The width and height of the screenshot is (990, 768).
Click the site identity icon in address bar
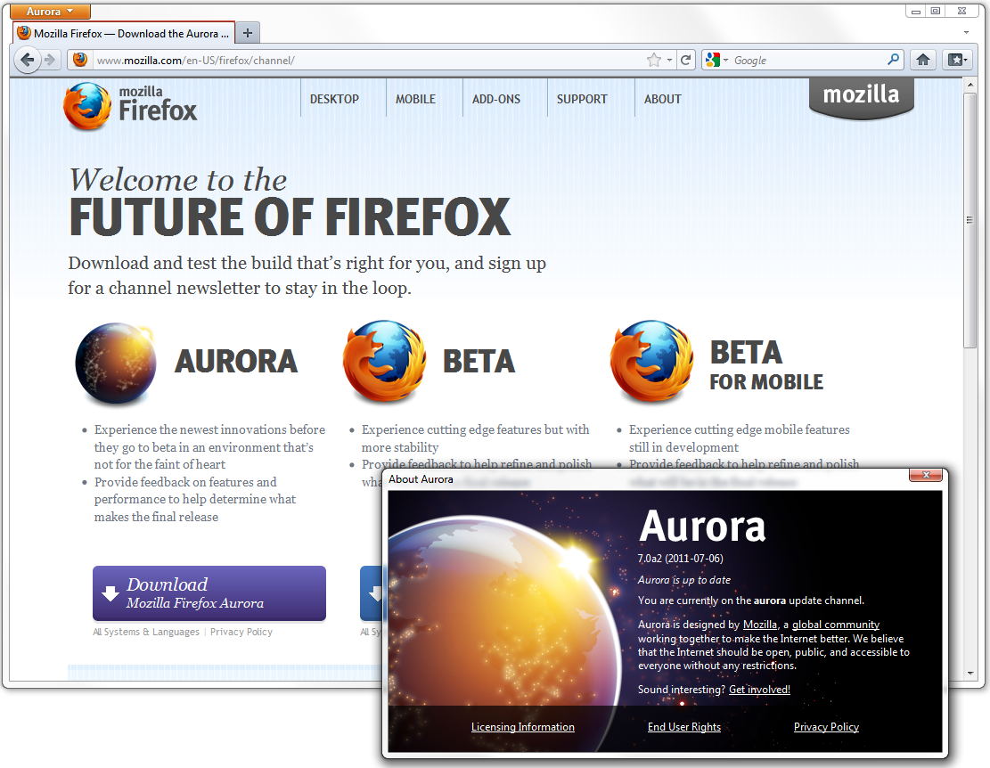point(79,60)
